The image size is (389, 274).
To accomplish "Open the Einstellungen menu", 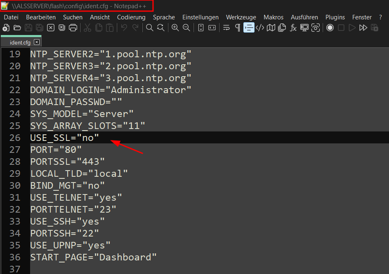I will coord(200,17).
